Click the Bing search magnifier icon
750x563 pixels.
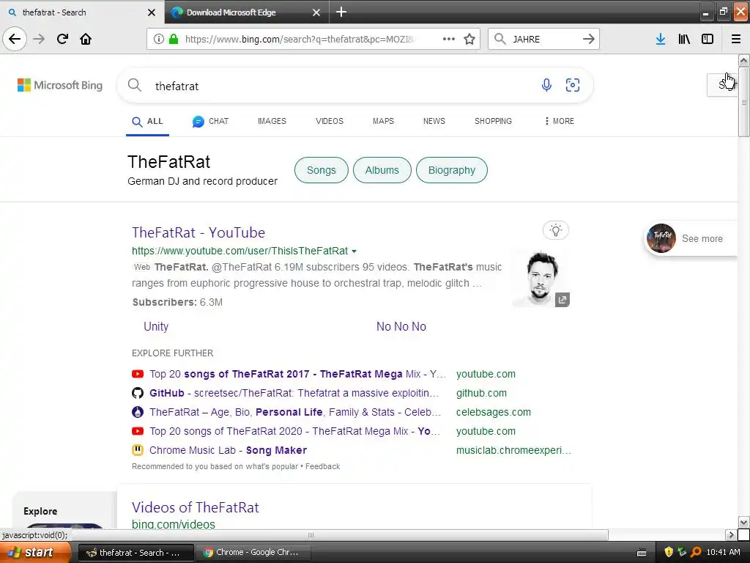coord(135,85)
